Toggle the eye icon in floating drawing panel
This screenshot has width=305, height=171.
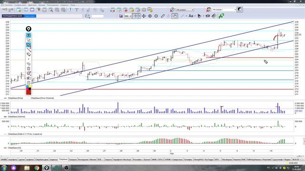tap(29, 35)
